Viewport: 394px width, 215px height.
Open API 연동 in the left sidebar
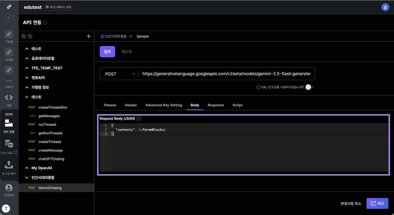coord(9,125)
